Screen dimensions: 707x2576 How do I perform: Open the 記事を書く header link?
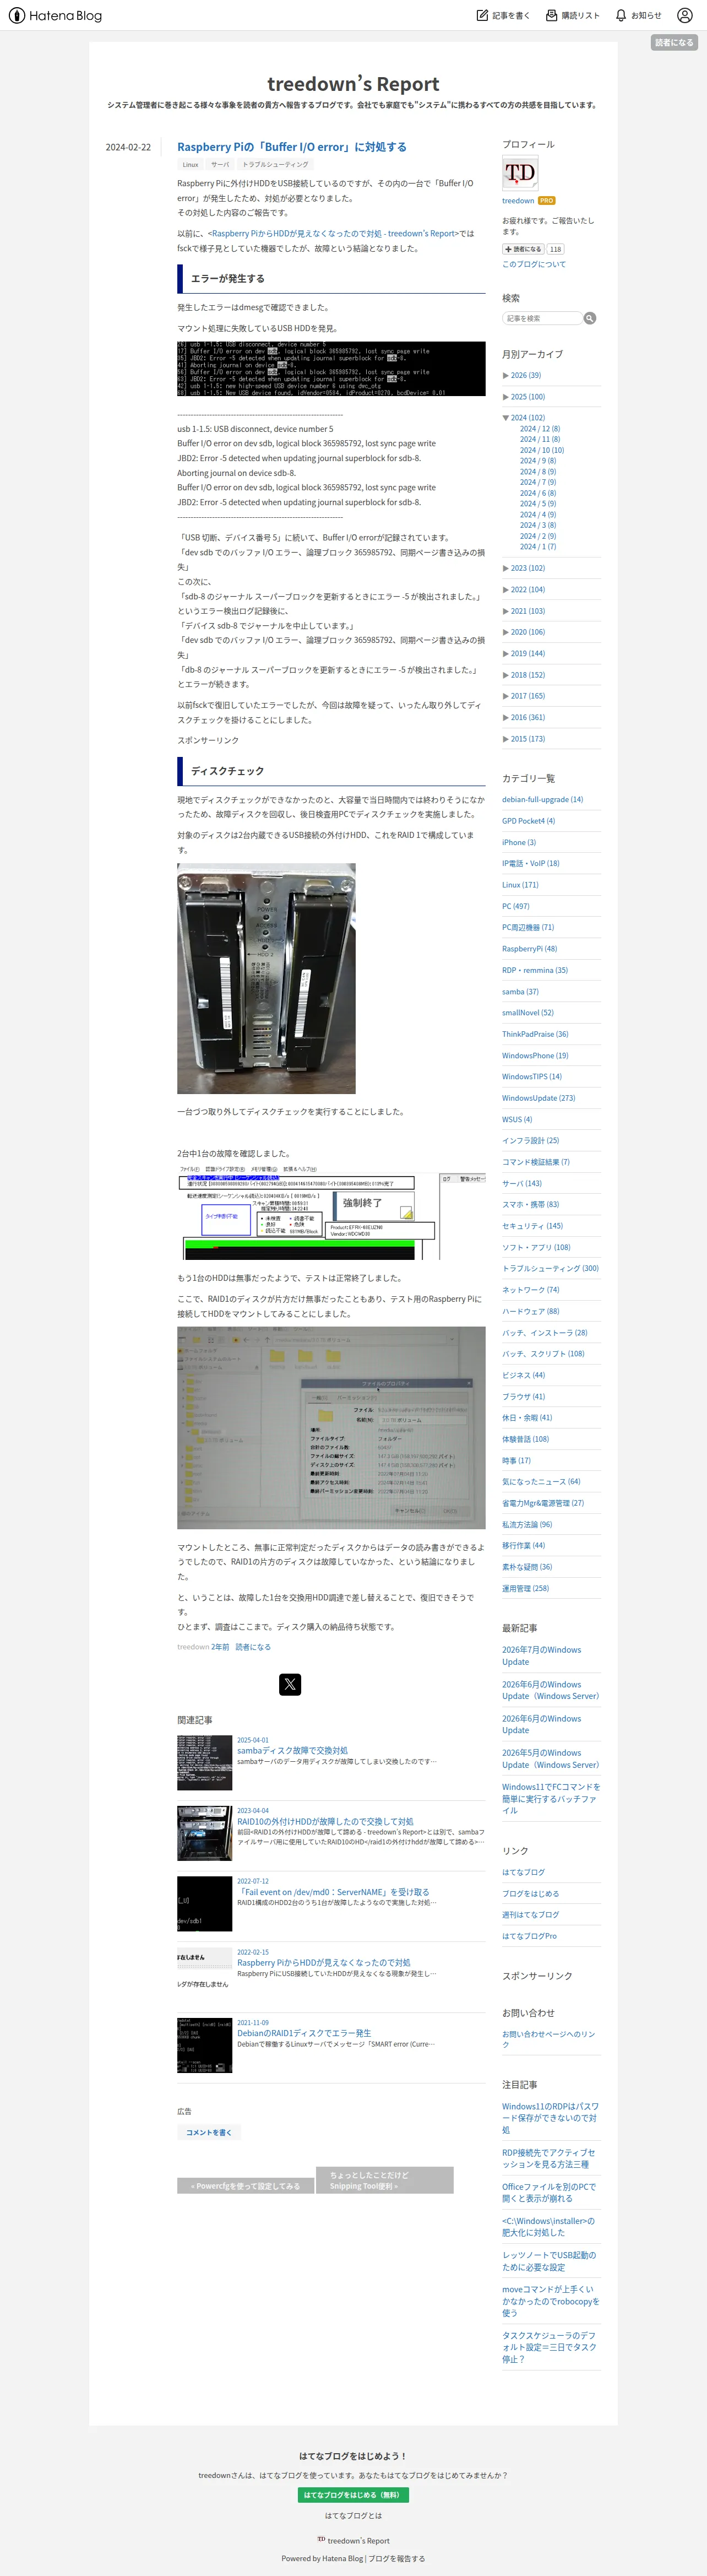coord(511,15)
